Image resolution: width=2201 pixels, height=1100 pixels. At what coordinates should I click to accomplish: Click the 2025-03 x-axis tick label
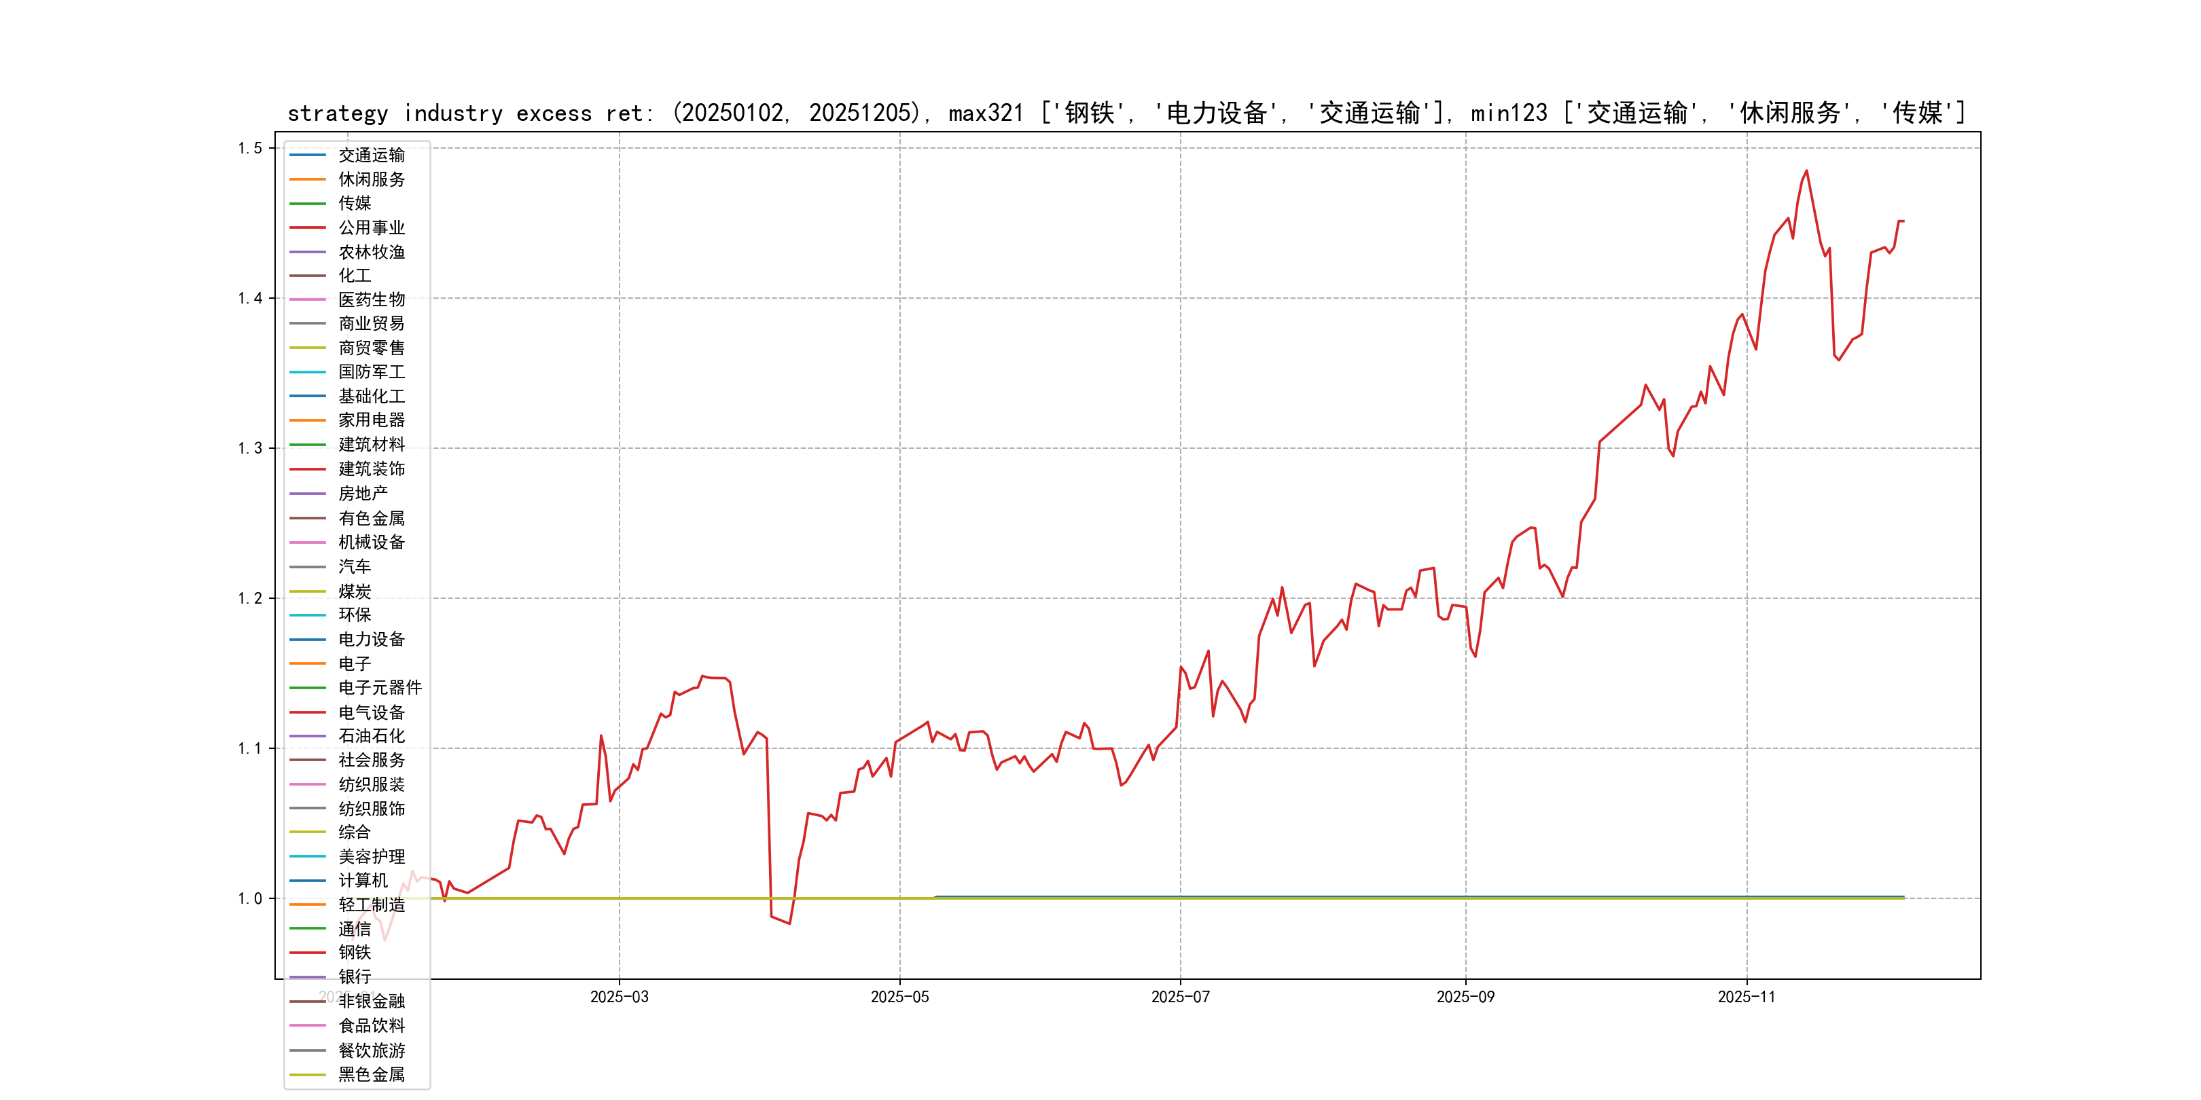click(620, 997)
